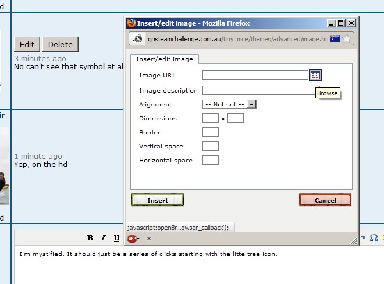Close the add-on bar with the x

click(x=148, y=238)
